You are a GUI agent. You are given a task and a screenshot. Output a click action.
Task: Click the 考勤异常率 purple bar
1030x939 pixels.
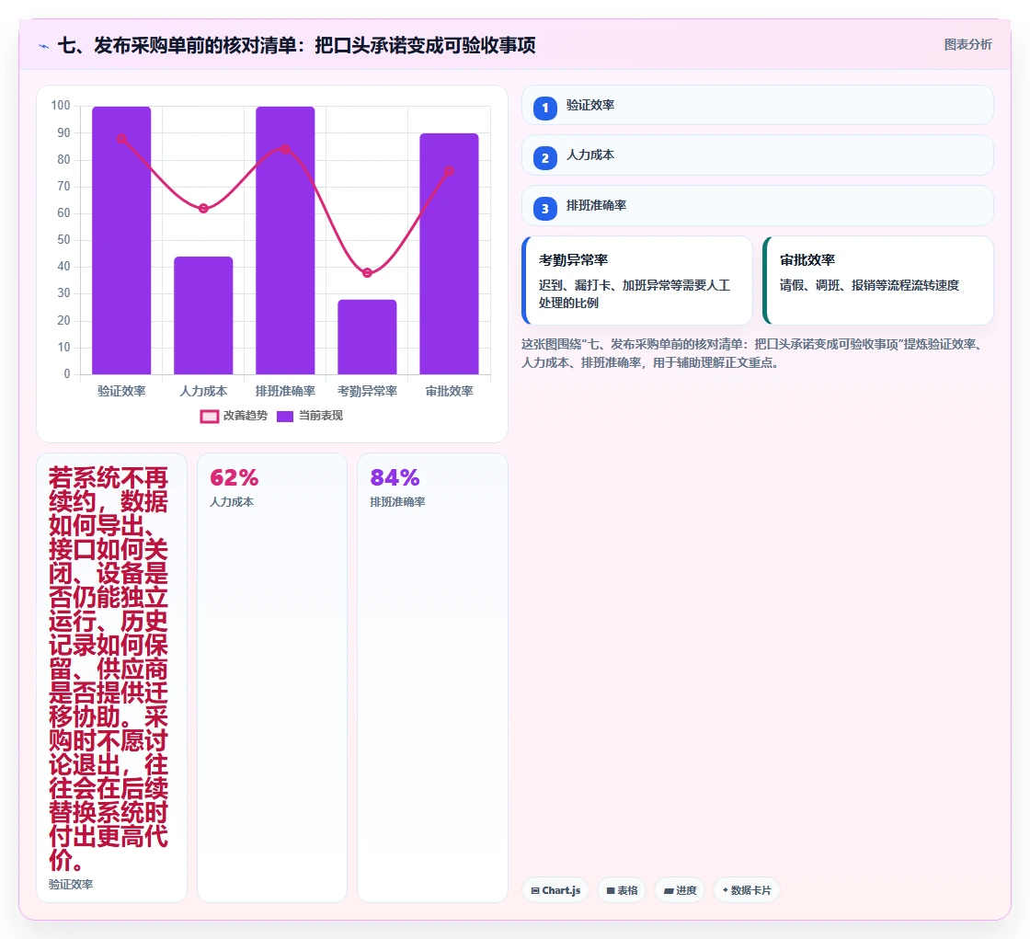click(x=367, y=338)
